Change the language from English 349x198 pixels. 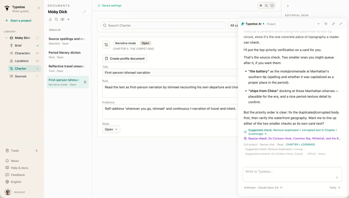pyautogui.click(x=13, y=182)
